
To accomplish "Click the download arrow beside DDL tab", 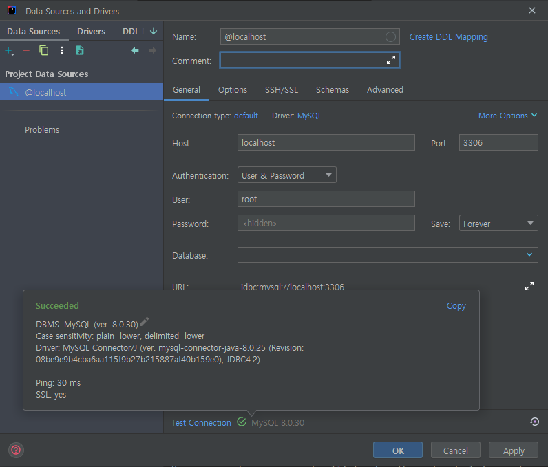I will [x=154, y=31].
